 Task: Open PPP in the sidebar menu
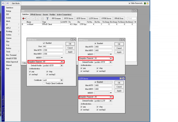(x=8, y=14)
